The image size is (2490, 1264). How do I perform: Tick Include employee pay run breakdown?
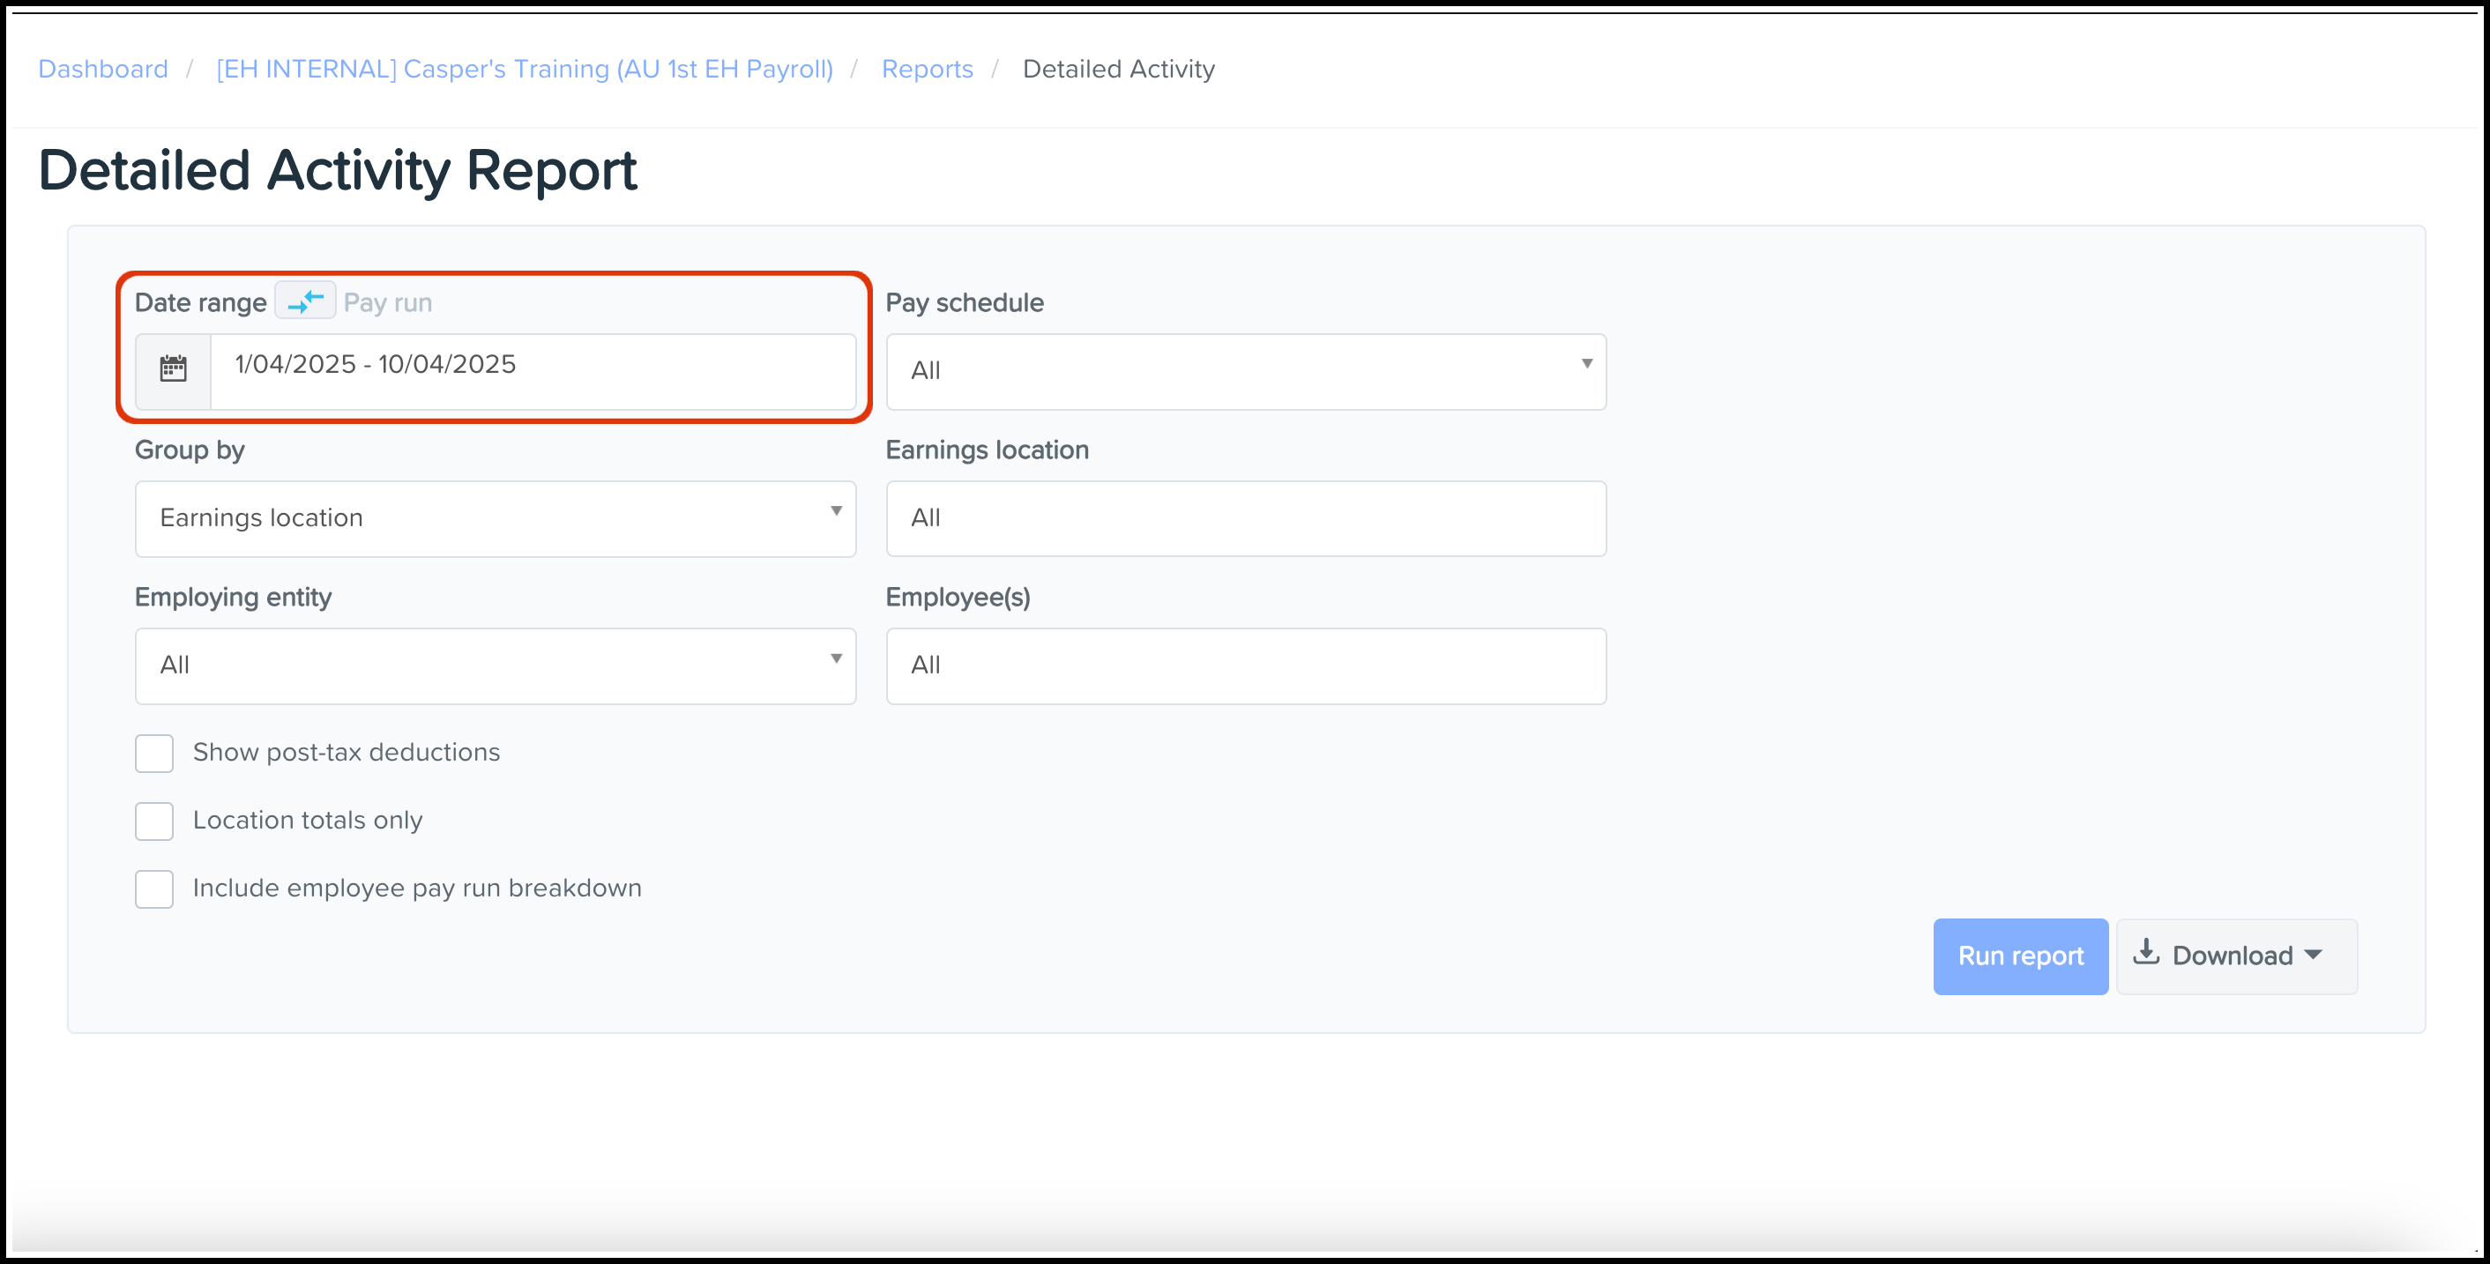point(154,889)
